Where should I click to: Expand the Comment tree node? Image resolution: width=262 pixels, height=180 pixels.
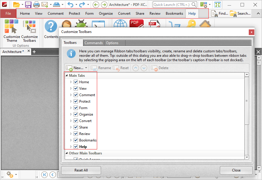71,95
